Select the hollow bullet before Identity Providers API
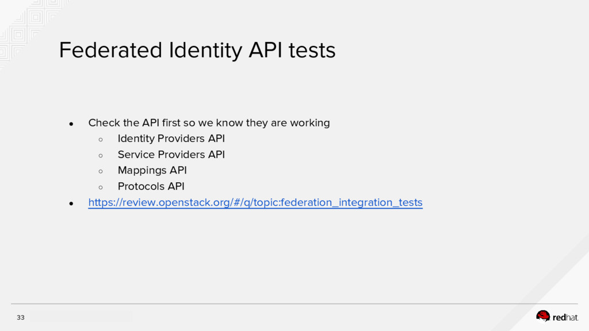589x331 pixels. [100, 139]
